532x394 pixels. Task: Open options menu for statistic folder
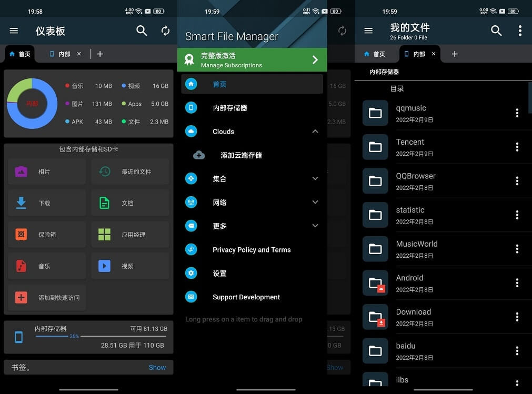(x=517, y=215)
